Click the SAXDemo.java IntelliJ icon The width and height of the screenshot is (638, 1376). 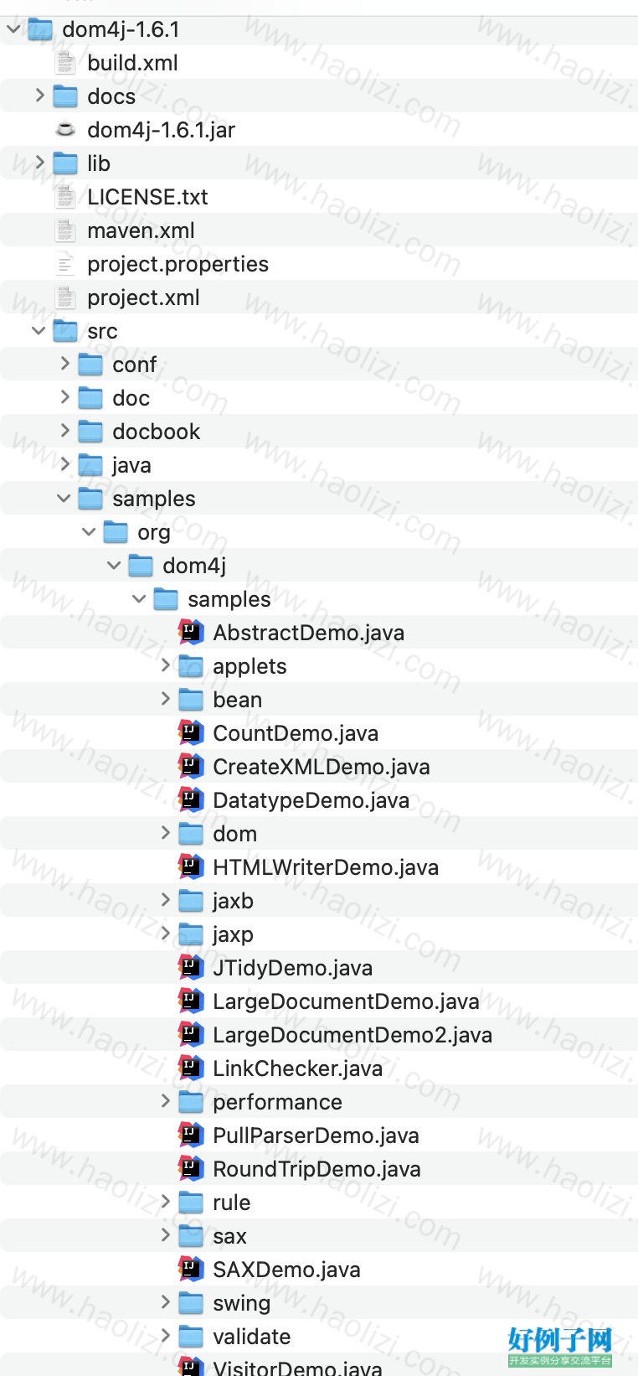[x=191, y=1269]
